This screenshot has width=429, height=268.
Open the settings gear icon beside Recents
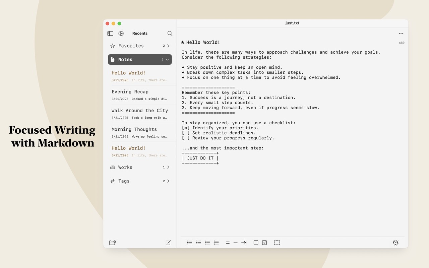point(121,33)
